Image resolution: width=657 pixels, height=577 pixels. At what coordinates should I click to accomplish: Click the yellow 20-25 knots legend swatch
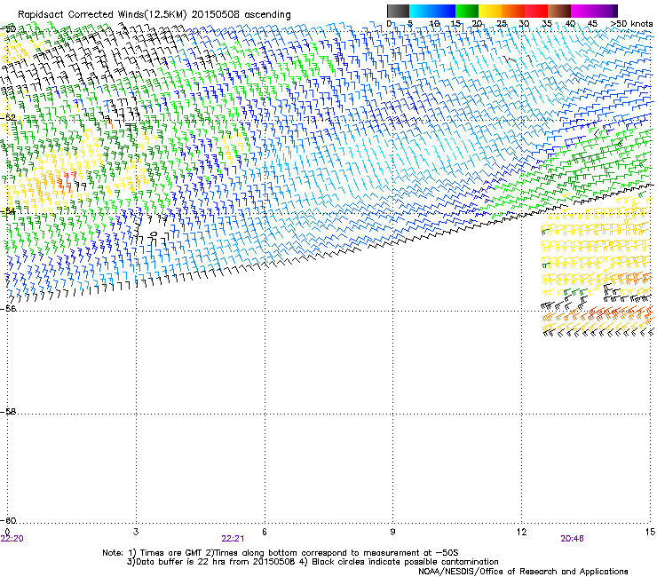coord(490,11)
